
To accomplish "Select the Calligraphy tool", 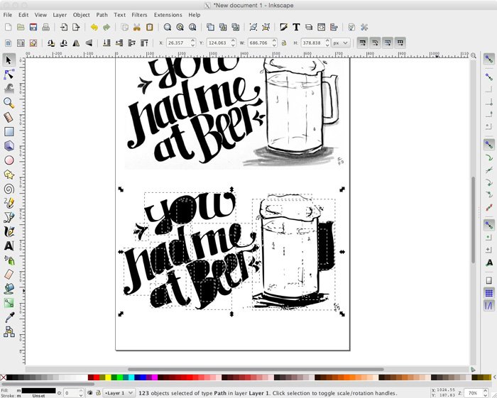I will pos(9,231).
